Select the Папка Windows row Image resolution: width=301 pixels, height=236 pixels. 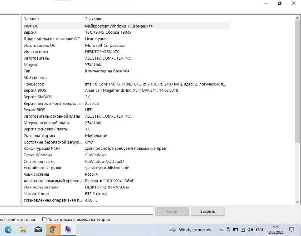coord(126,155)
